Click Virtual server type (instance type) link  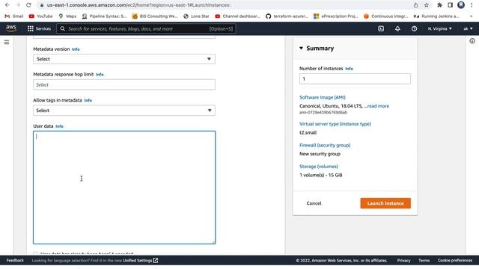coord(335,124)
